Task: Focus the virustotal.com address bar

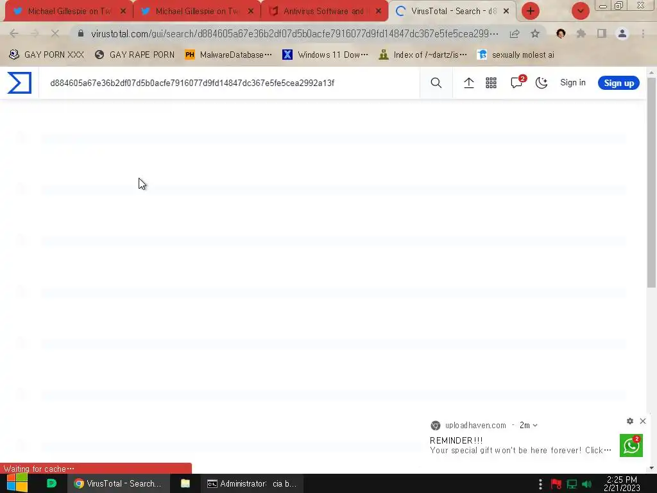Action: (294, 33)
